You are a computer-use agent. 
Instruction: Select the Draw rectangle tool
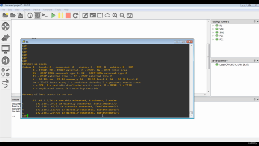(x=100, y=15)
